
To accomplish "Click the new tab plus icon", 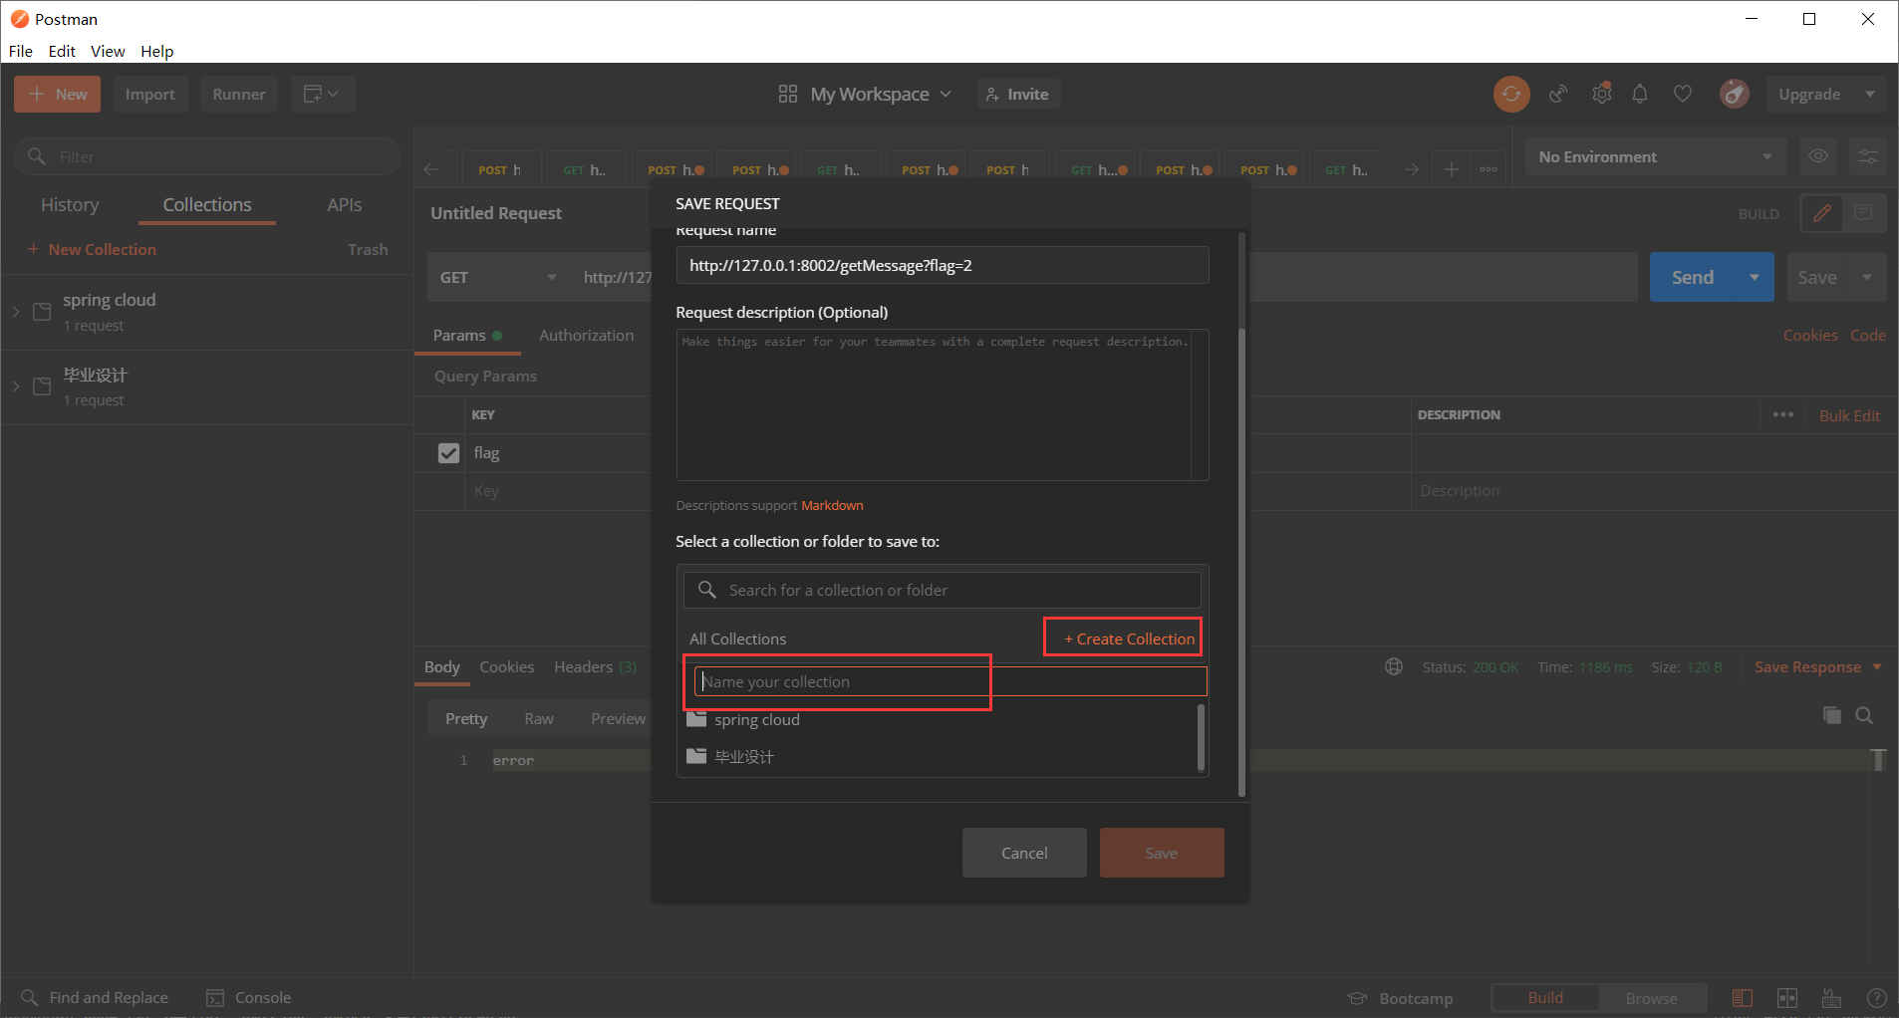I will coord(1452,169).
